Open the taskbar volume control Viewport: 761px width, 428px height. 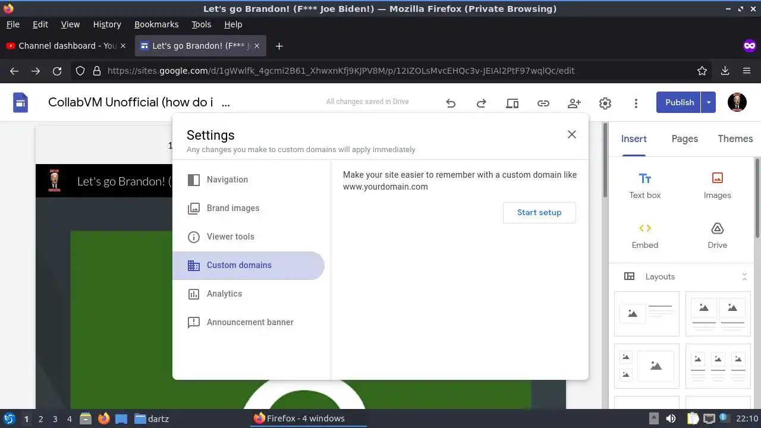tap(671, 418)
